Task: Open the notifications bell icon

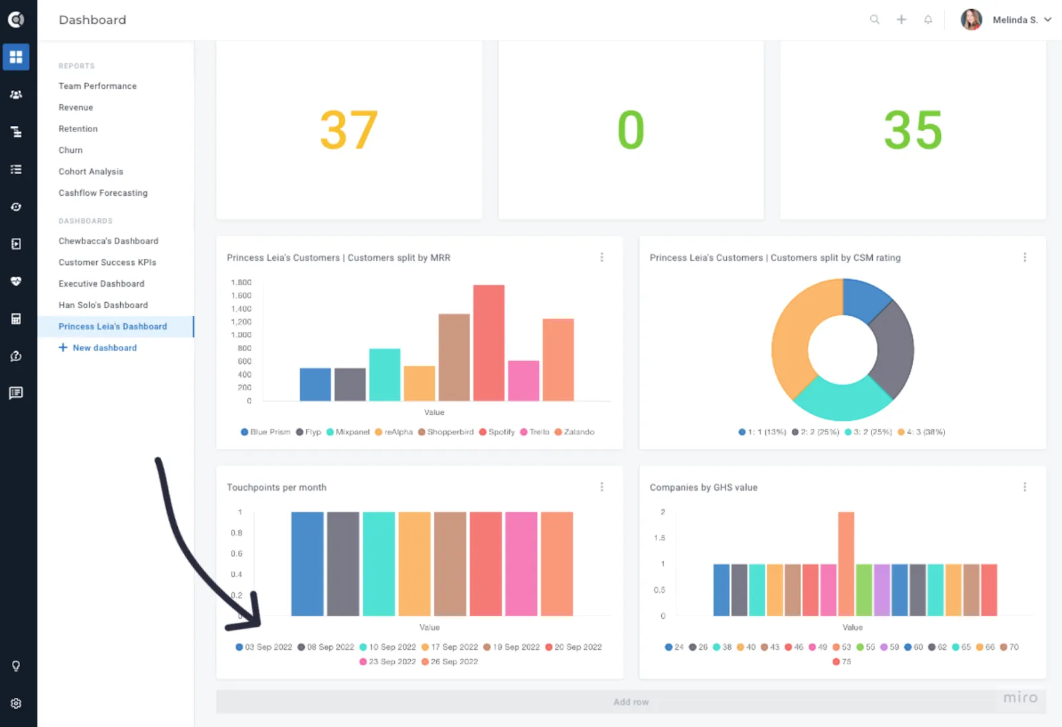Action: point(928,19)
